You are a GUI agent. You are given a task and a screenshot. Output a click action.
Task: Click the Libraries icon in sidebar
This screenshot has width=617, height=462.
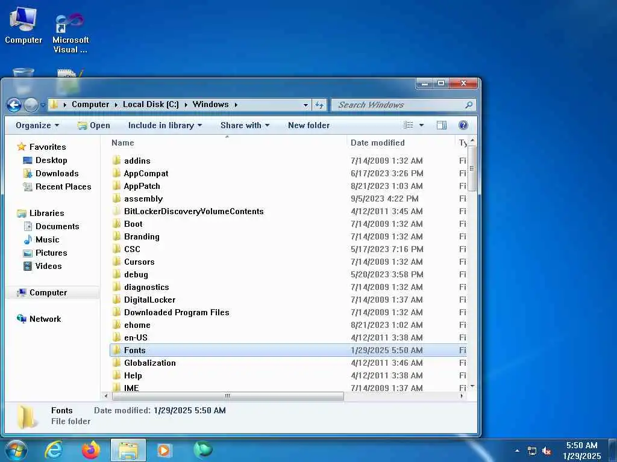[21, 213]
